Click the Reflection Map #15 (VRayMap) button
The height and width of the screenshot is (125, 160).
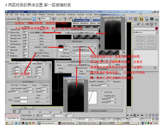[x=41, y=56]
